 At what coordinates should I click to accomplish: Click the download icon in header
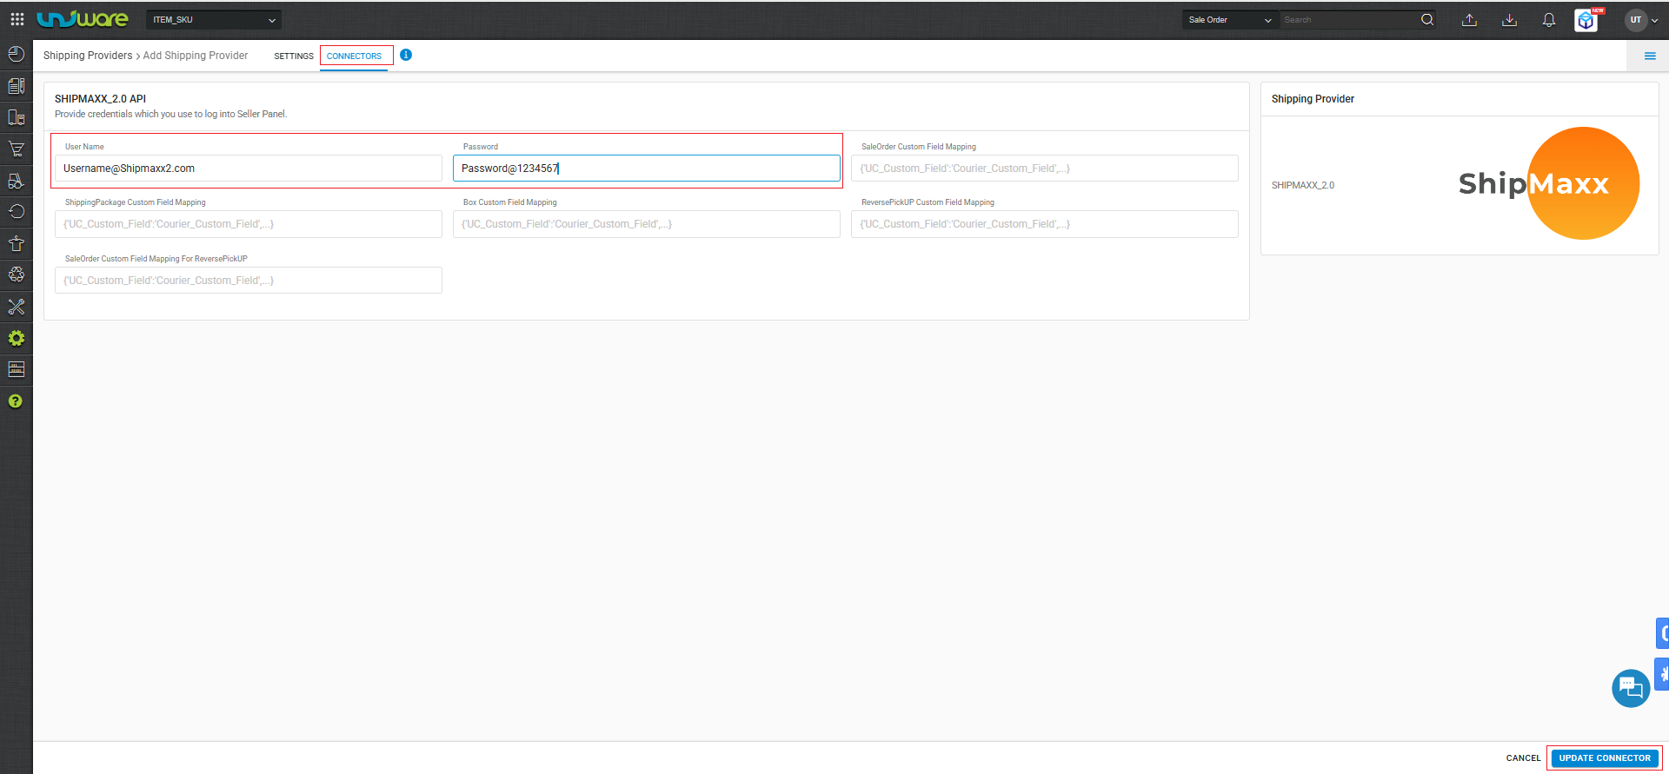point(1509,20)
